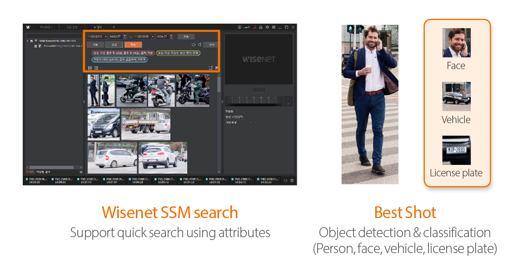Open the end date dropdown
Image resolution: width=518 pixels, height=274 pixels.
153,37
